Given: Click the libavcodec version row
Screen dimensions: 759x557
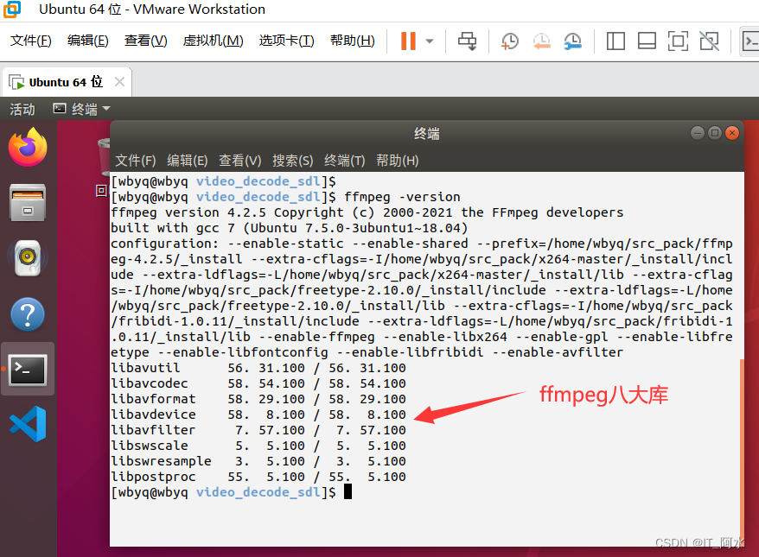Looking at the screenshot, I should coord(258,383).
